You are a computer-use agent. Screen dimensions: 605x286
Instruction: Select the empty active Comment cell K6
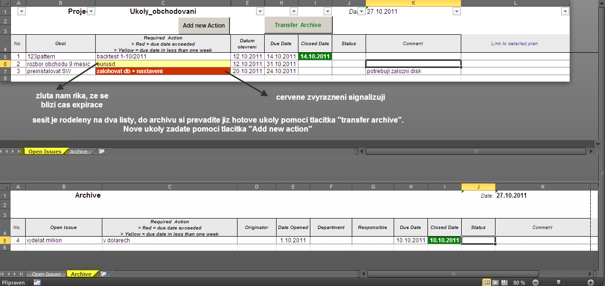click(413, 64)
